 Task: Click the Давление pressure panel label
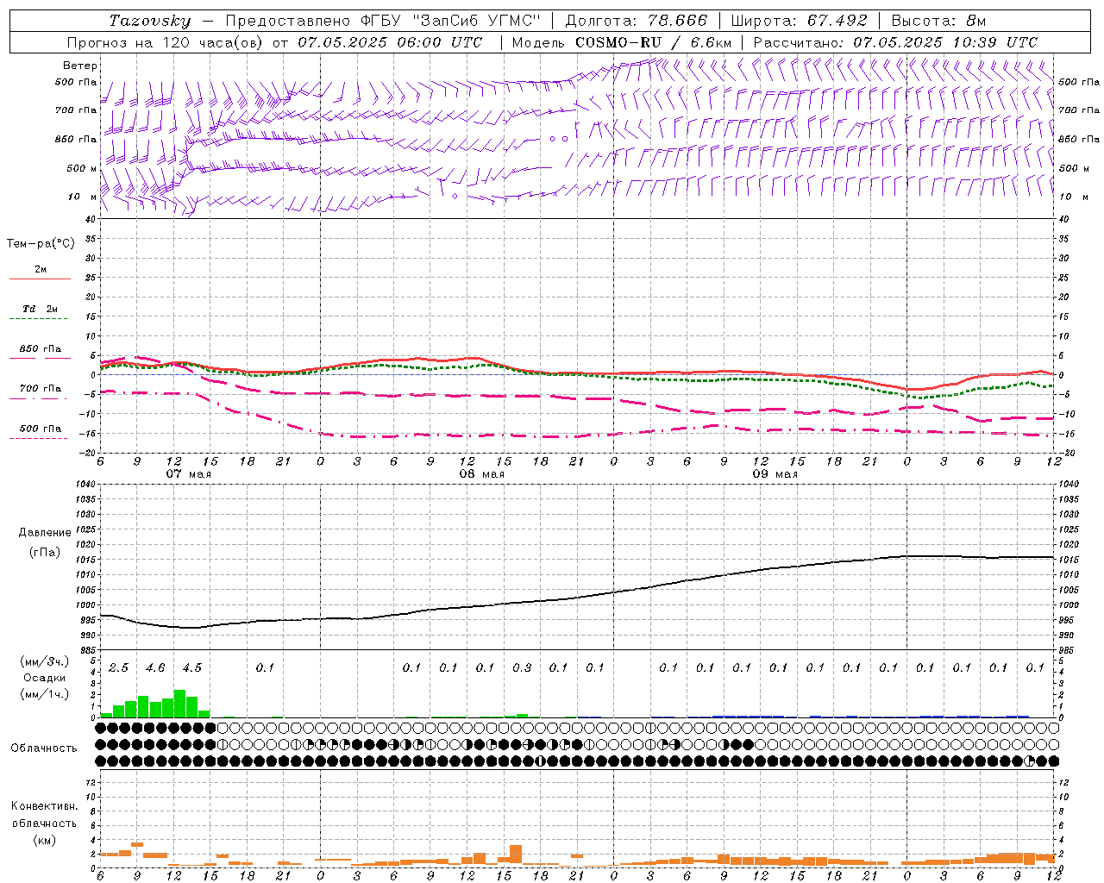click(x=45, y=532)
